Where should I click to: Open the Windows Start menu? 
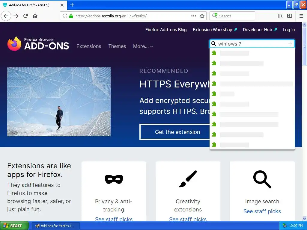pos(14,226)
